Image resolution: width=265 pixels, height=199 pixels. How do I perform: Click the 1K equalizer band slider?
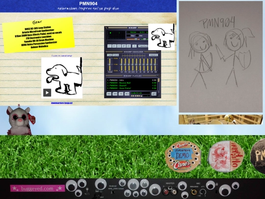[x=136, y=64]
